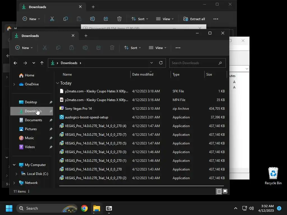This screenshot has width=287, height=215.
Task: Select Downloads tab in back window
Action: point(52,7)
